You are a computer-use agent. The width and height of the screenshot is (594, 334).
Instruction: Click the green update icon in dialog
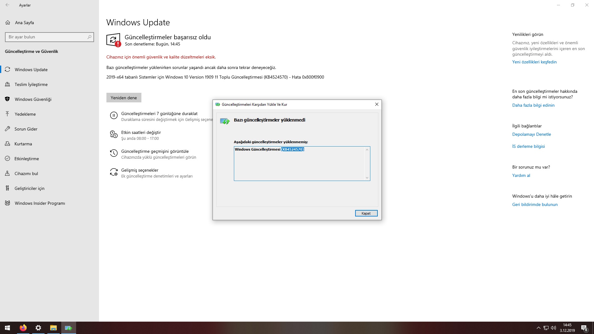click(225, 121)
